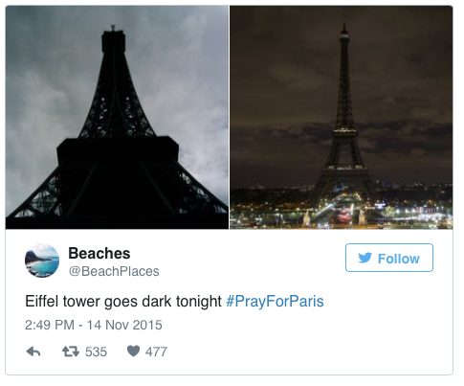Image resolution: width=464 pixels, height=386 pixels.
Task: Open the 2:49 PM timestamp link
Action: coord(50,325)
